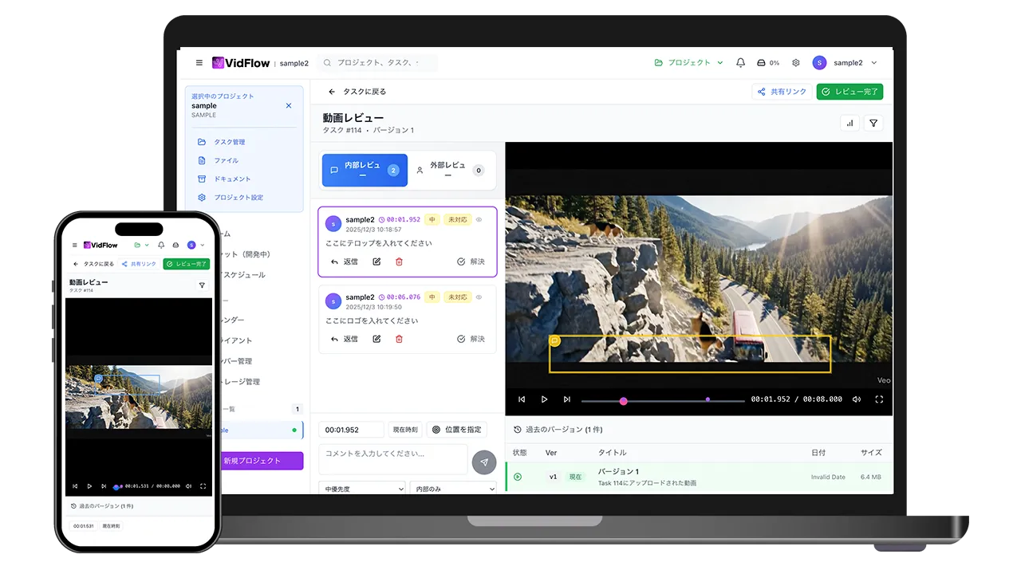Open the 中優先度 priority dropdown
Screen dimensions: 1021x574
[x=361, y=489]
